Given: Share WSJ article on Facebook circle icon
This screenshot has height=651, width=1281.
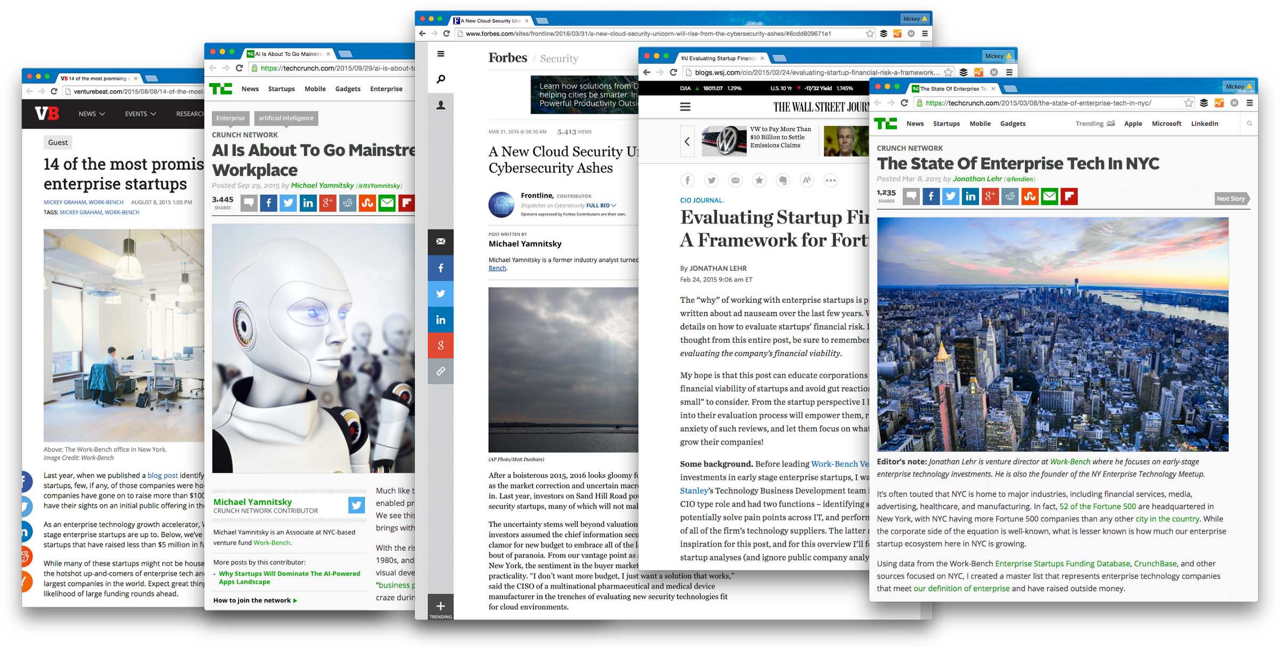Looking at the screenshot, I should [x=688, y=180].
